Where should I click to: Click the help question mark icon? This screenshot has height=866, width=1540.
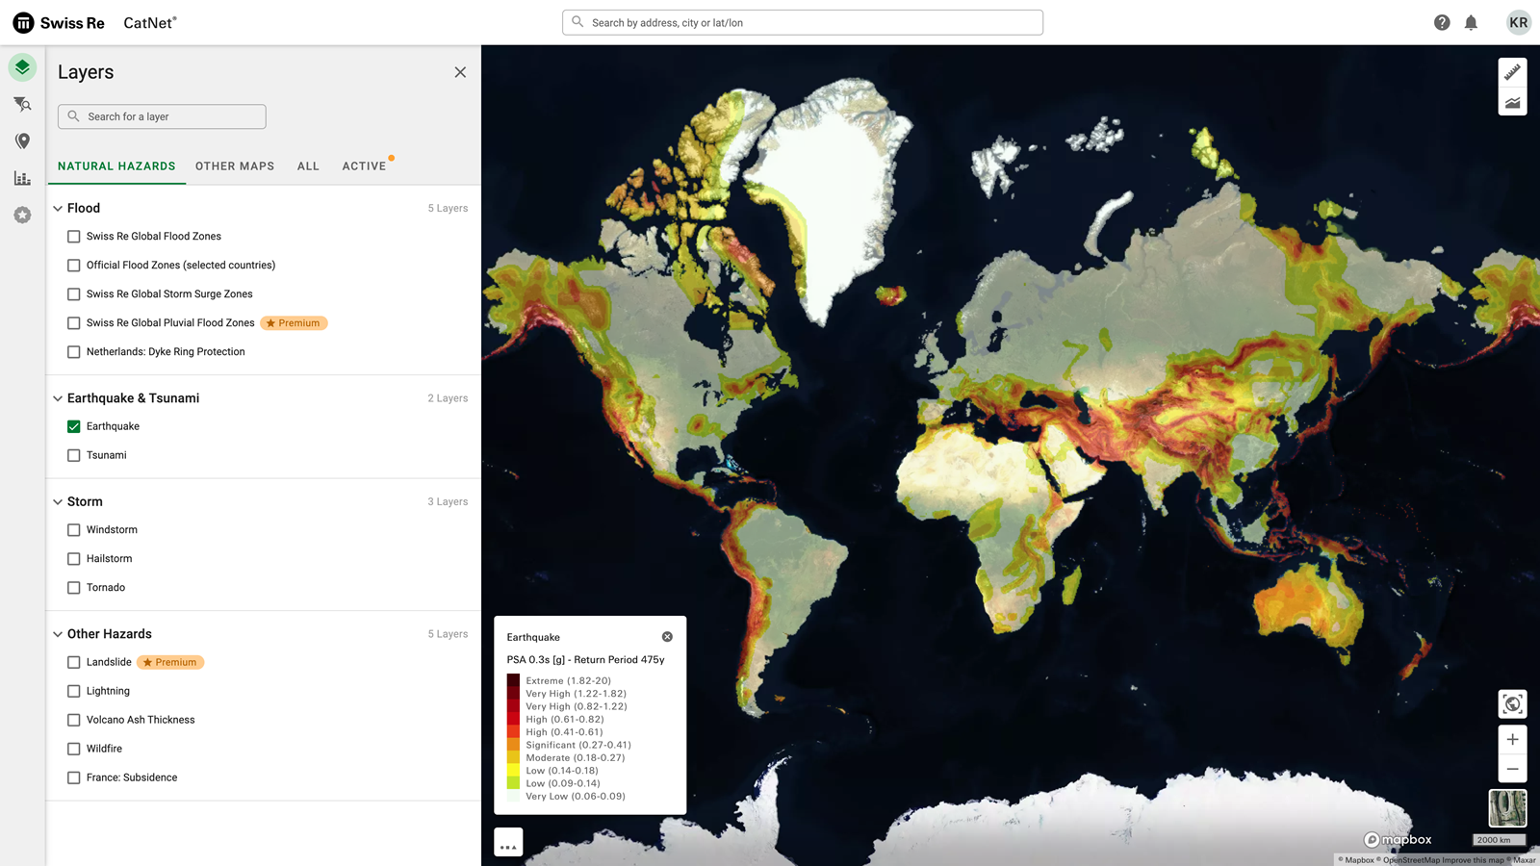click(1441, 23)
